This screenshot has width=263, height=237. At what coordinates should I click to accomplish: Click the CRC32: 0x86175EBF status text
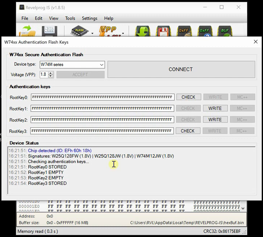coord(222,231)
